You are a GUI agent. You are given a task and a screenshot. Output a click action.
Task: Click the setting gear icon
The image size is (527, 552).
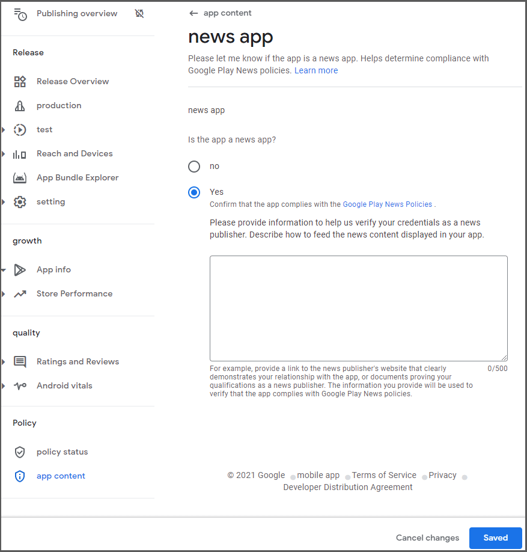tap(20, 202)
